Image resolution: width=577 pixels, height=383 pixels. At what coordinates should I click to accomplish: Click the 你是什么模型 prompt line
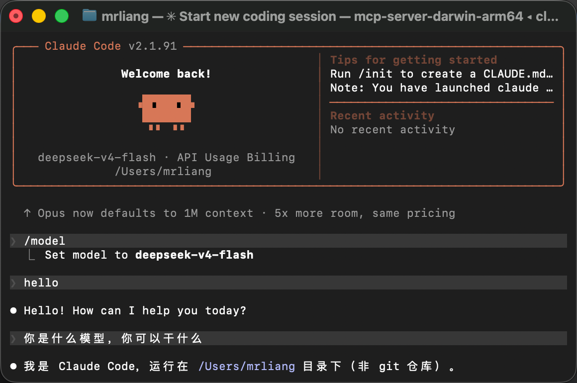tap(288, 338)
